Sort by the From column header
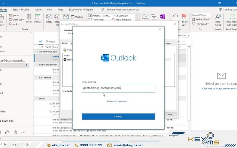 coord(55,47)
